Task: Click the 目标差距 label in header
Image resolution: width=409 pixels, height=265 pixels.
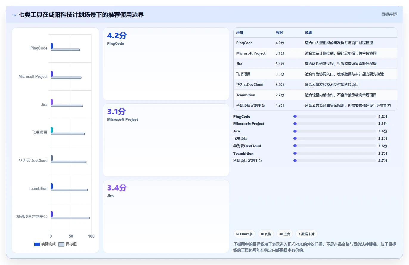Action: coord(389,14)
